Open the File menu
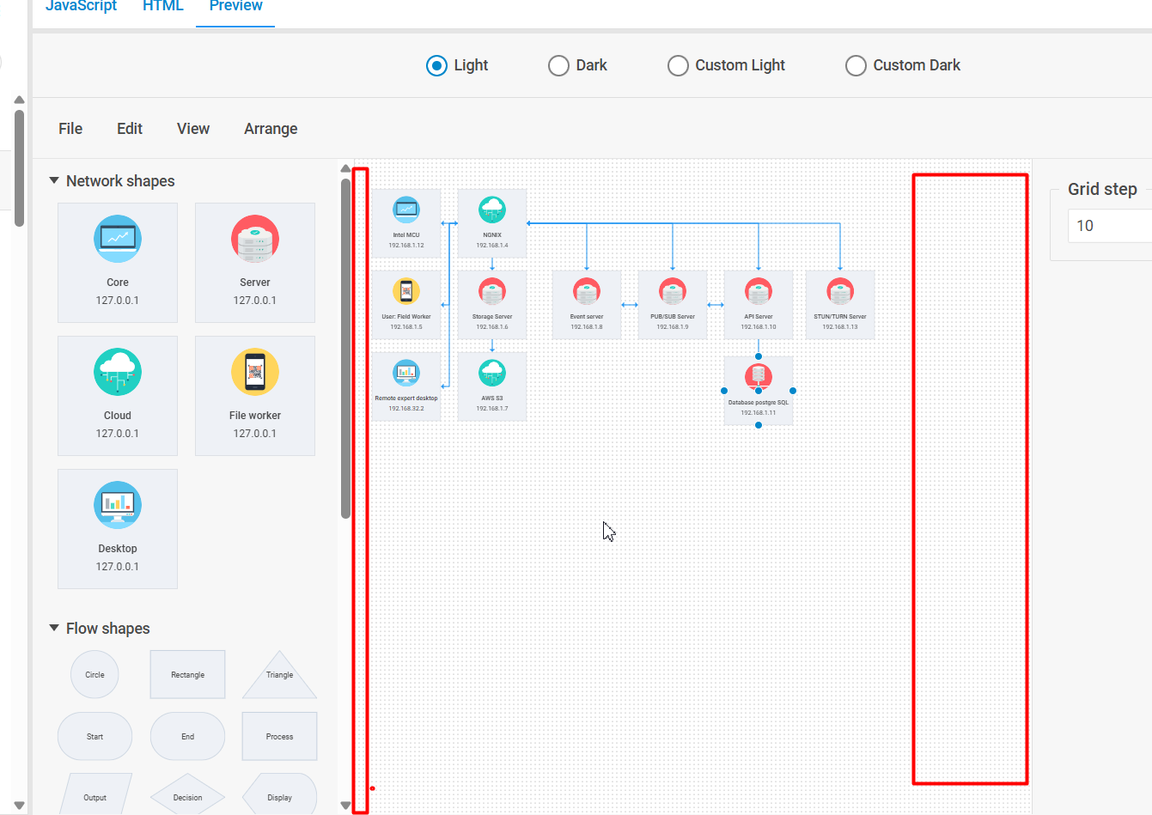1152x815 pixels. pos(70,129)
